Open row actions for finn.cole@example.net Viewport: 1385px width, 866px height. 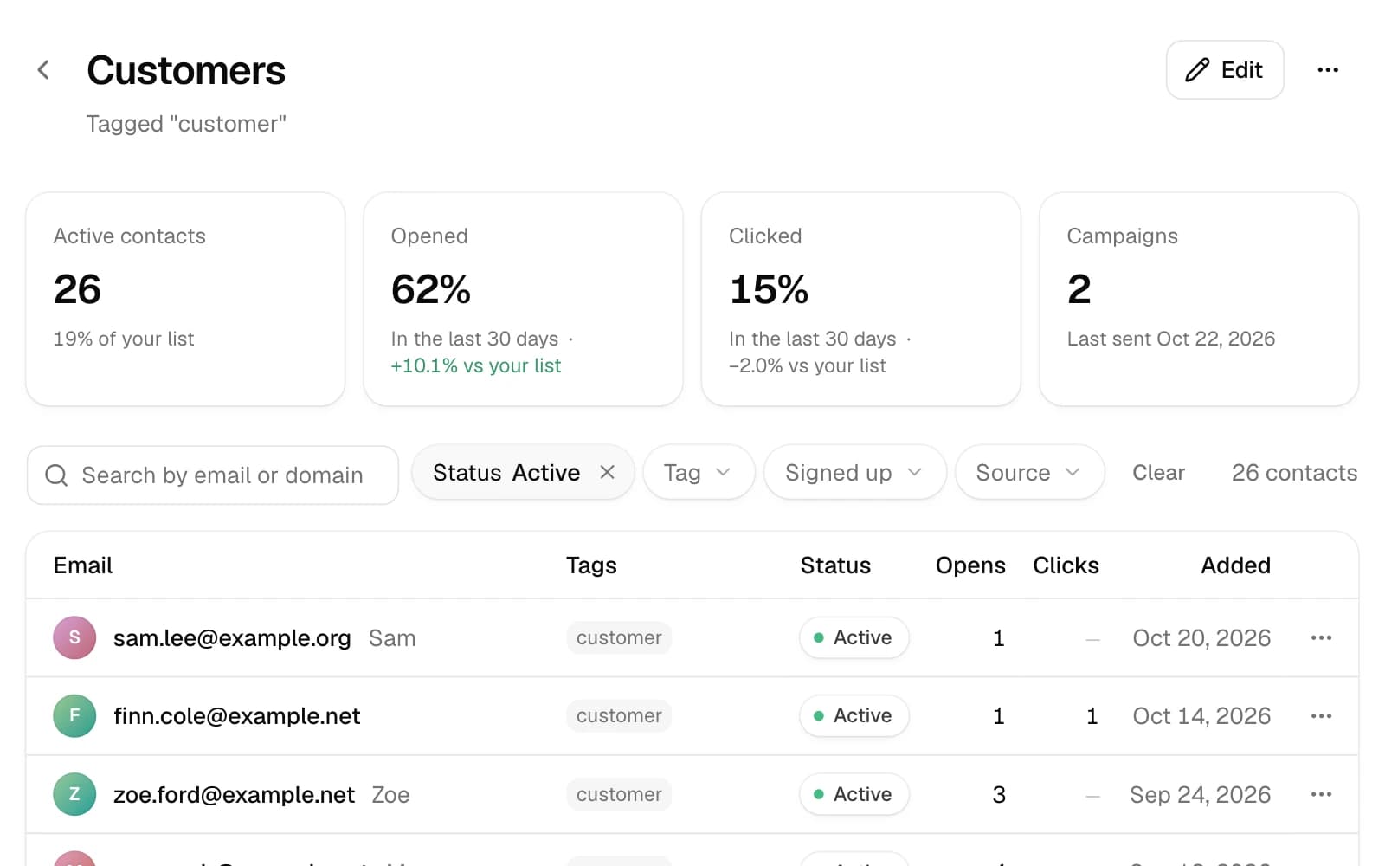pos(1321,716)
